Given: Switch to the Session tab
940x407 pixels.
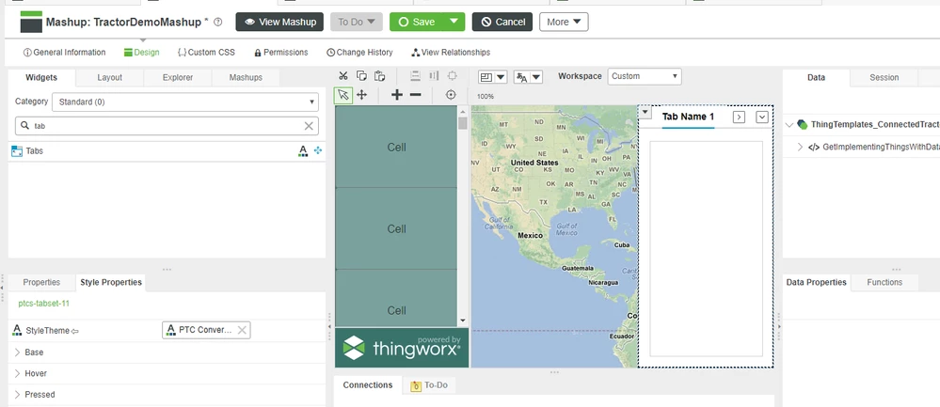Looking at the screenshot, I should (884, 77).
